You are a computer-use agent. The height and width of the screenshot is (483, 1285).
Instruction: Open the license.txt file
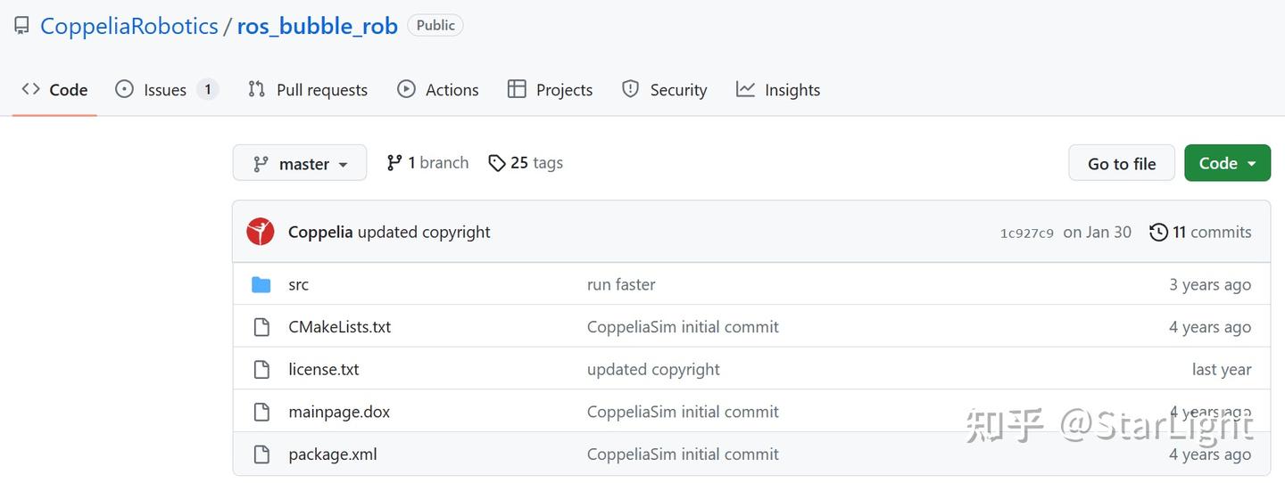click(324, 370)
